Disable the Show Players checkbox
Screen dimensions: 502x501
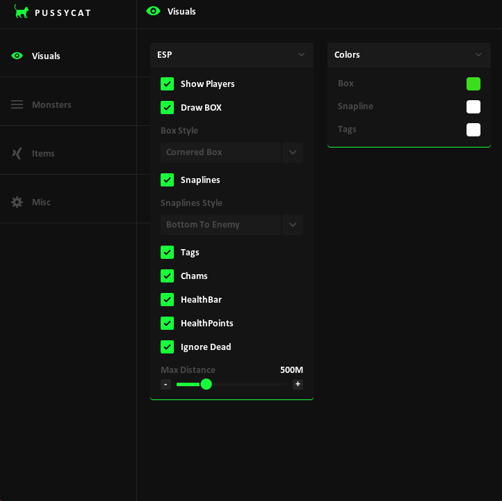[x=167, y=83]
